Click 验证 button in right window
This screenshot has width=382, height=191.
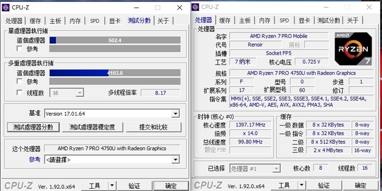324,185
